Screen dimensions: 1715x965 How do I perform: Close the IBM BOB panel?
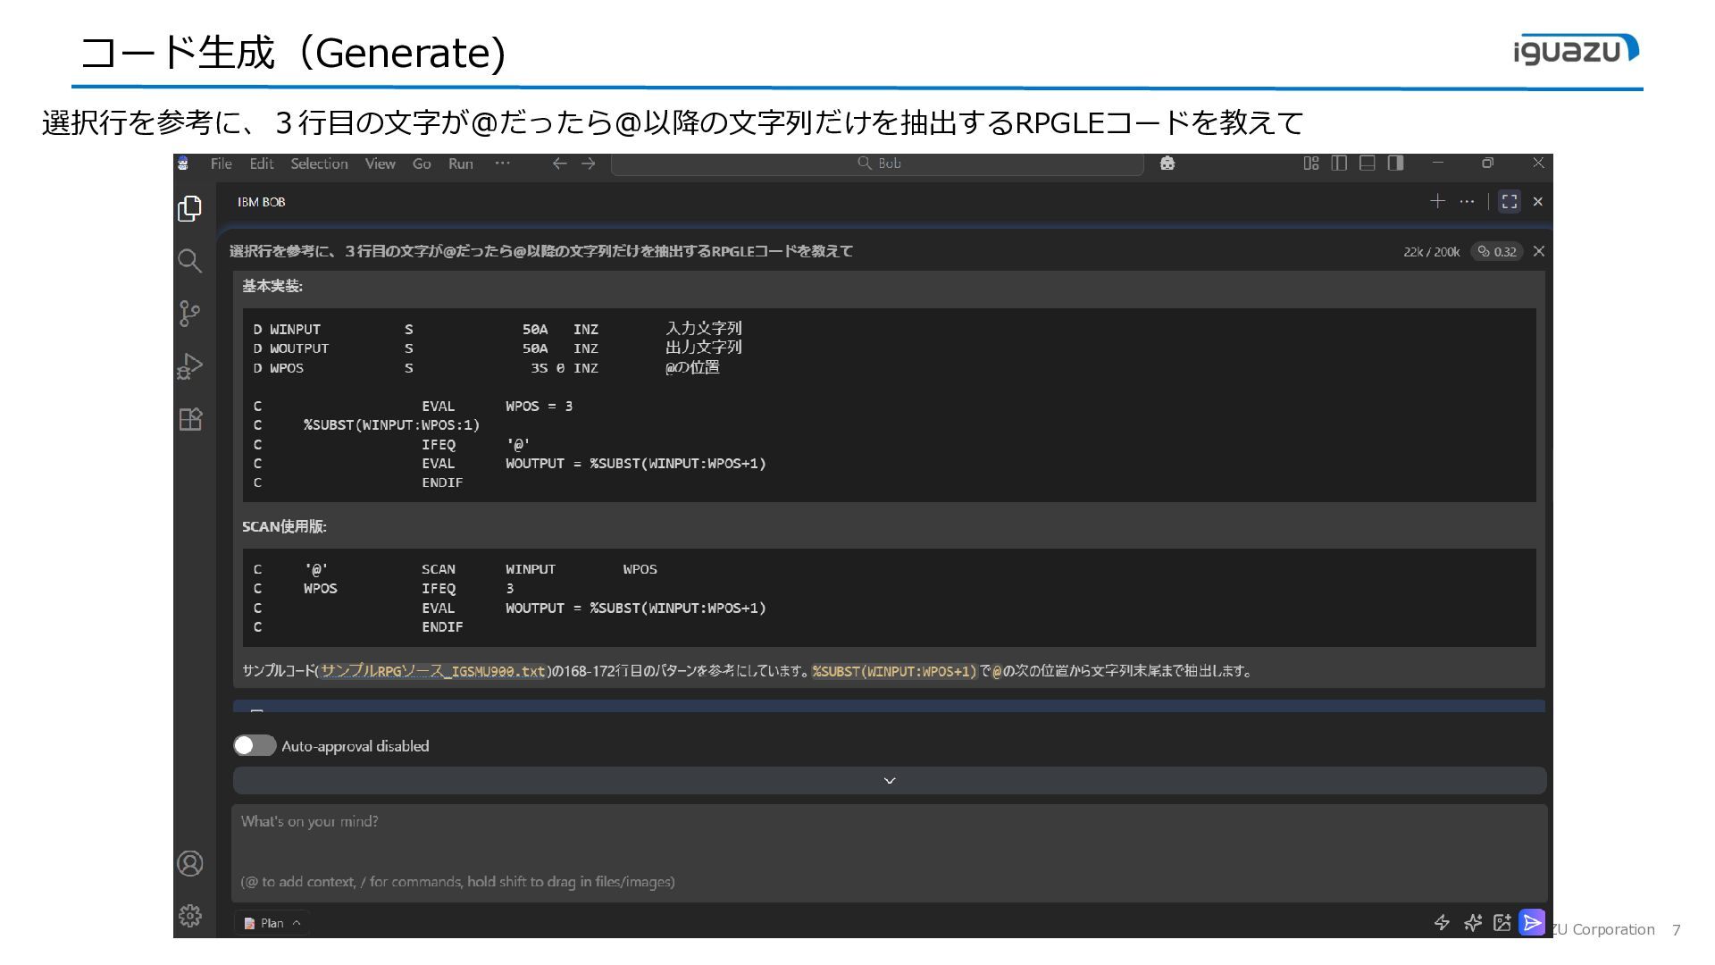(1537, 202)
